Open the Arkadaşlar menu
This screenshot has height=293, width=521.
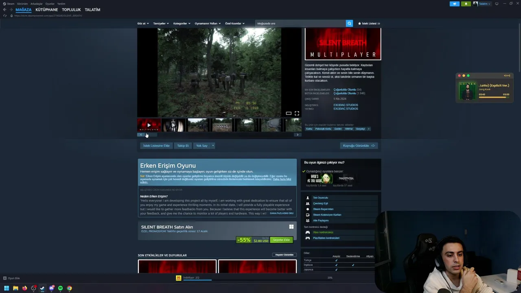[37, 4]
